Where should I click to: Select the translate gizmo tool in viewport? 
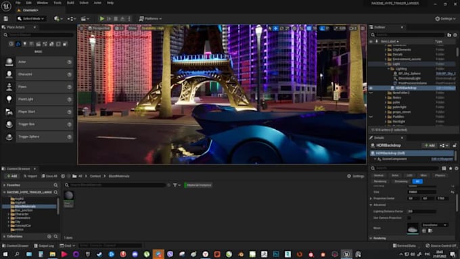[275, 28]
